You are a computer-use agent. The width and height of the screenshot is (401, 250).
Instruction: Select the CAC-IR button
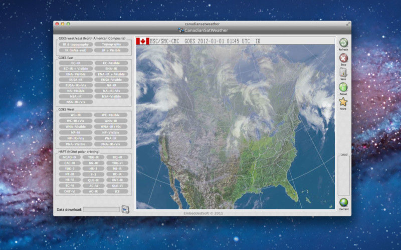click(x=70, y=163)
